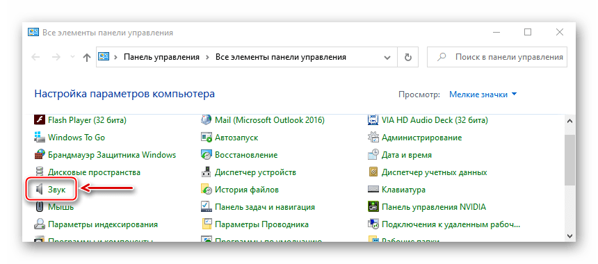Open the Администрирование link
Screen dimensions: 598x264
tap(422, 138)
